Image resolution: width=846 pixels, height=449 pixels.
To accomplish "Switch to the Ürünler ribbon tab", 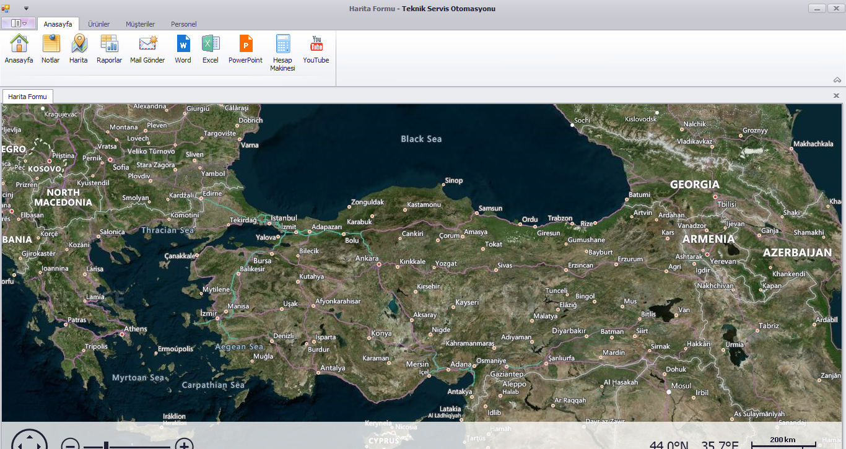I will click(x=98, y=24).
